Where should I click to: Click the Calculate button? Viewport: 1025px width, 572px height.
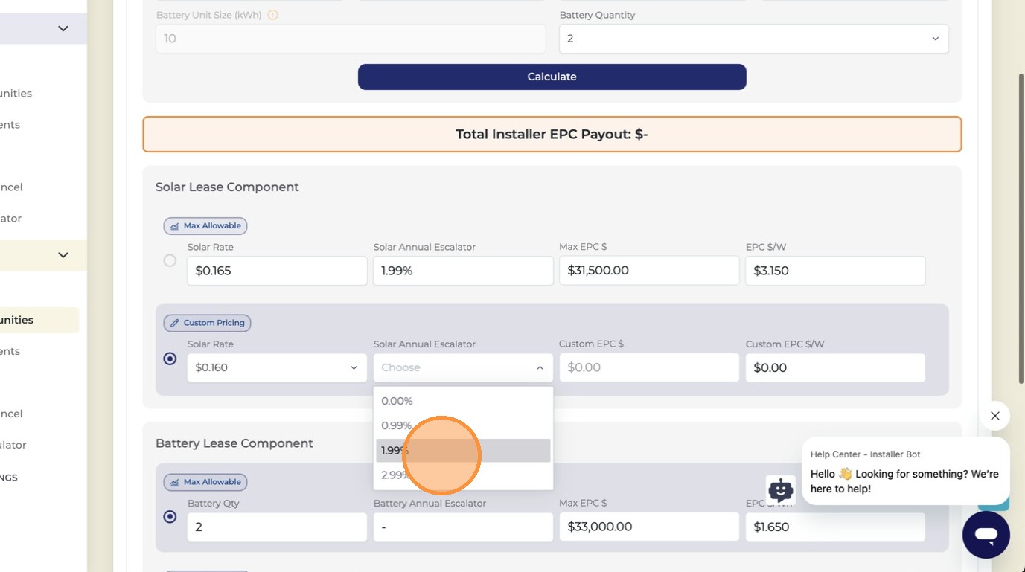coord(552,77)
